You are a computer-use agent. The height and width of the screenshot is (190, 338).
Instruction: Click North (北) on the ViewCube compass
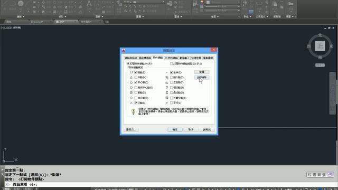point(320,35)
